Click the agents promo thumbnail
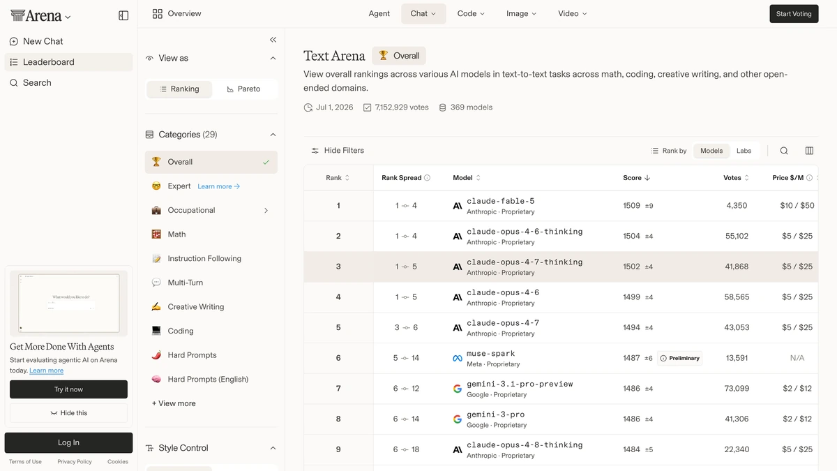This screenshot has height=471, width=837. click(68, 304)
